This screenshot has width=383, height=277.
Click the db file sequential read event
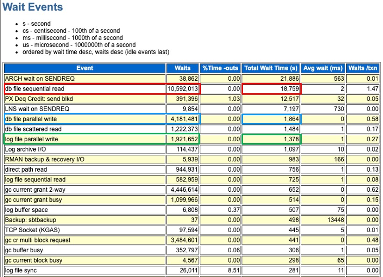pos(35,89)
